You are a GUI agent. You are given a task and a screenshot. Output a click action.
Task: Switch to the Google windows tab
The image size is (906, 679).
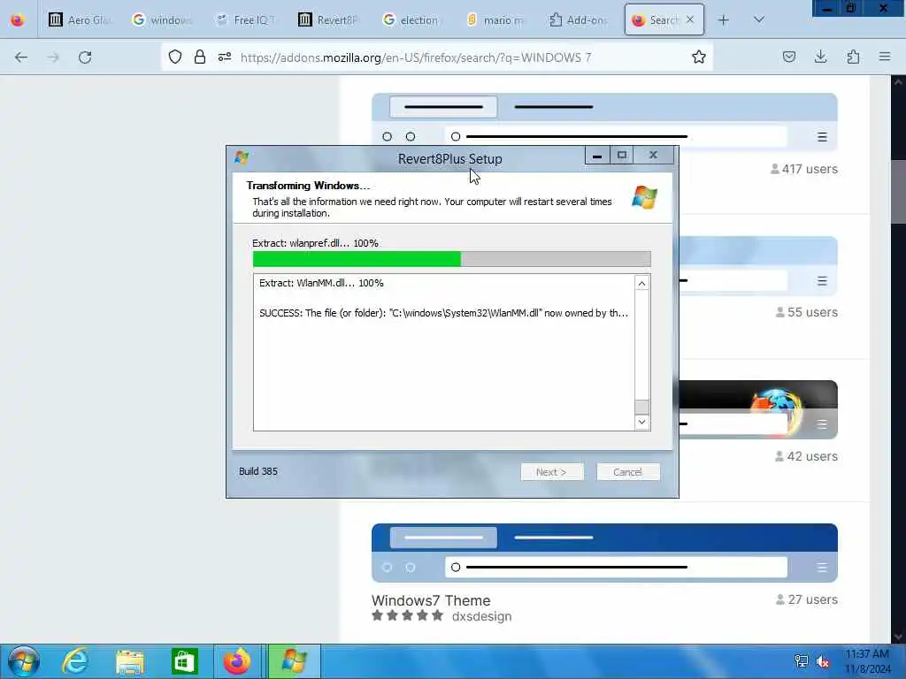pos(164,20)
